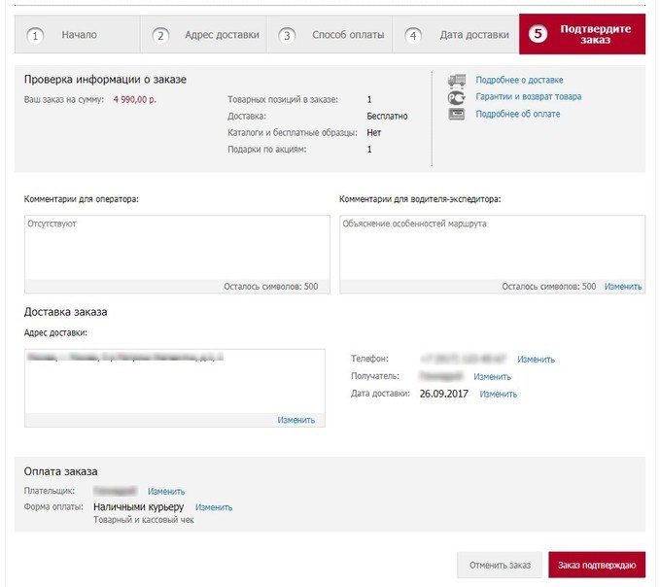The image size is (660, 587).
Task: Switch to Способ оплаты step
Action: (x=330, y=35)
